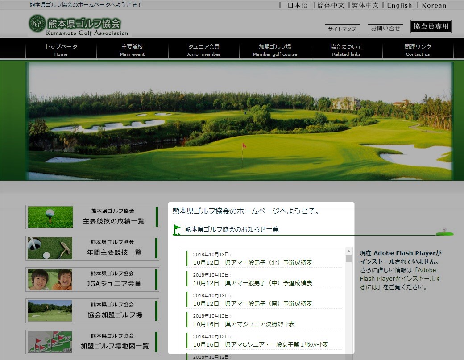Switch language to English
The image size is (464, 360).
[x=399, y=5]
